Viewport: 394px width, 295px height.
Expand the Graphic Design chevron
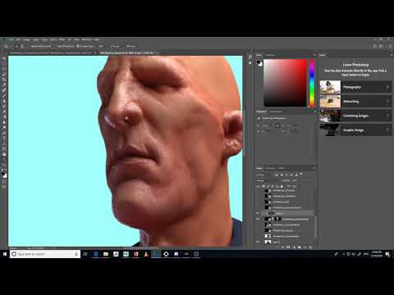click(387, 130)
